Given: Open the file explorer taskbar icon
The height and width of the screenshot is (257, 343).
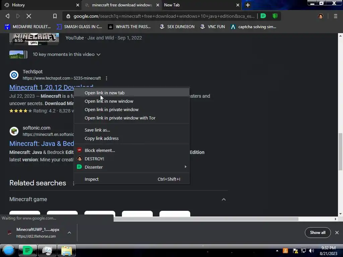Looking at the screenshot, I should tap(67, 250).
